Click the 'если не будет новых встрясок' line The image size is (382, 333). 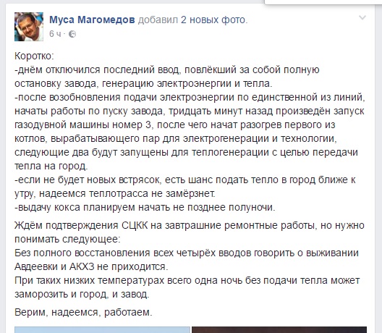185,180
